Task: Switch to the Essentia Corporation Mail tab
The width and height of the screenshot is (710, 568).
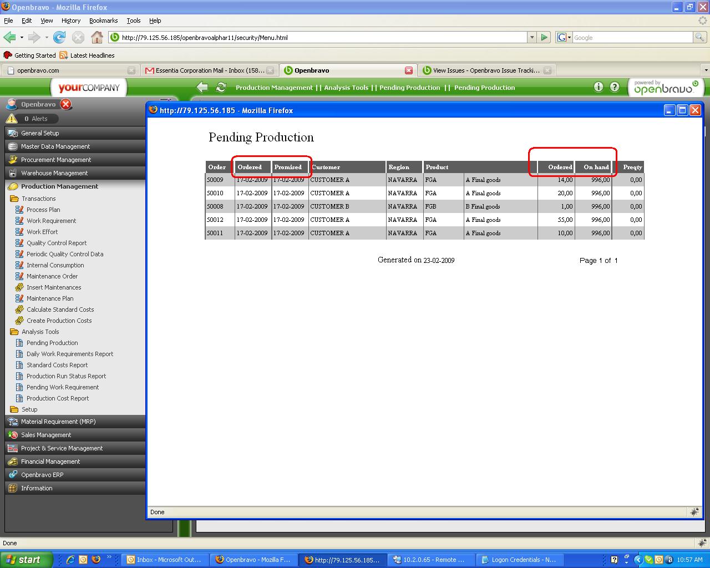Action: [209, 70]
